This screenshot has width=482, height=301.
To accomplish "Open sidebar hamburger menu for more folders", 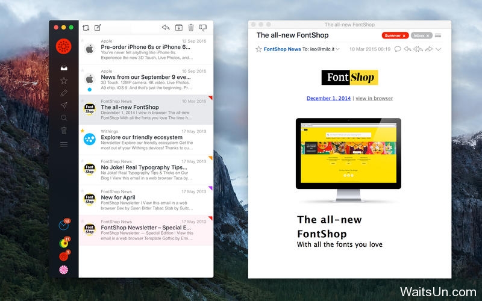I will coord(64,144).
